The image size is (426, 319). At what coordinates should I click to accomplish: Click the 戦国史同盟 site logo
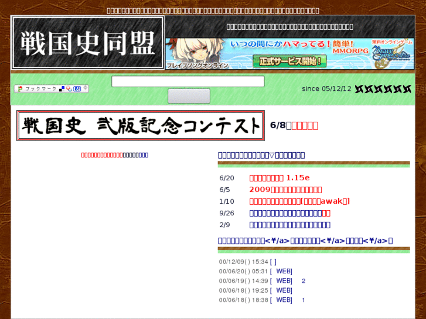coord(87,43)
